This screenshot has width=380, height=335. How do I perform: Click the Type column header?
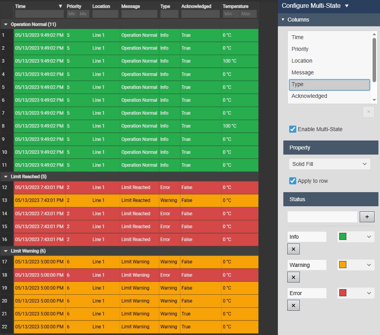click(x=165, y=6)
